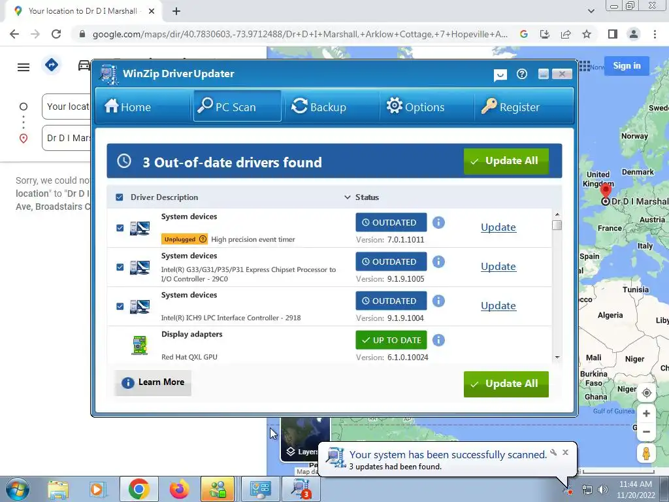Screen dimensions: 669x502
Task: Toggle the select-all Driver Description checkbox
Action: (x=120, y=197)
